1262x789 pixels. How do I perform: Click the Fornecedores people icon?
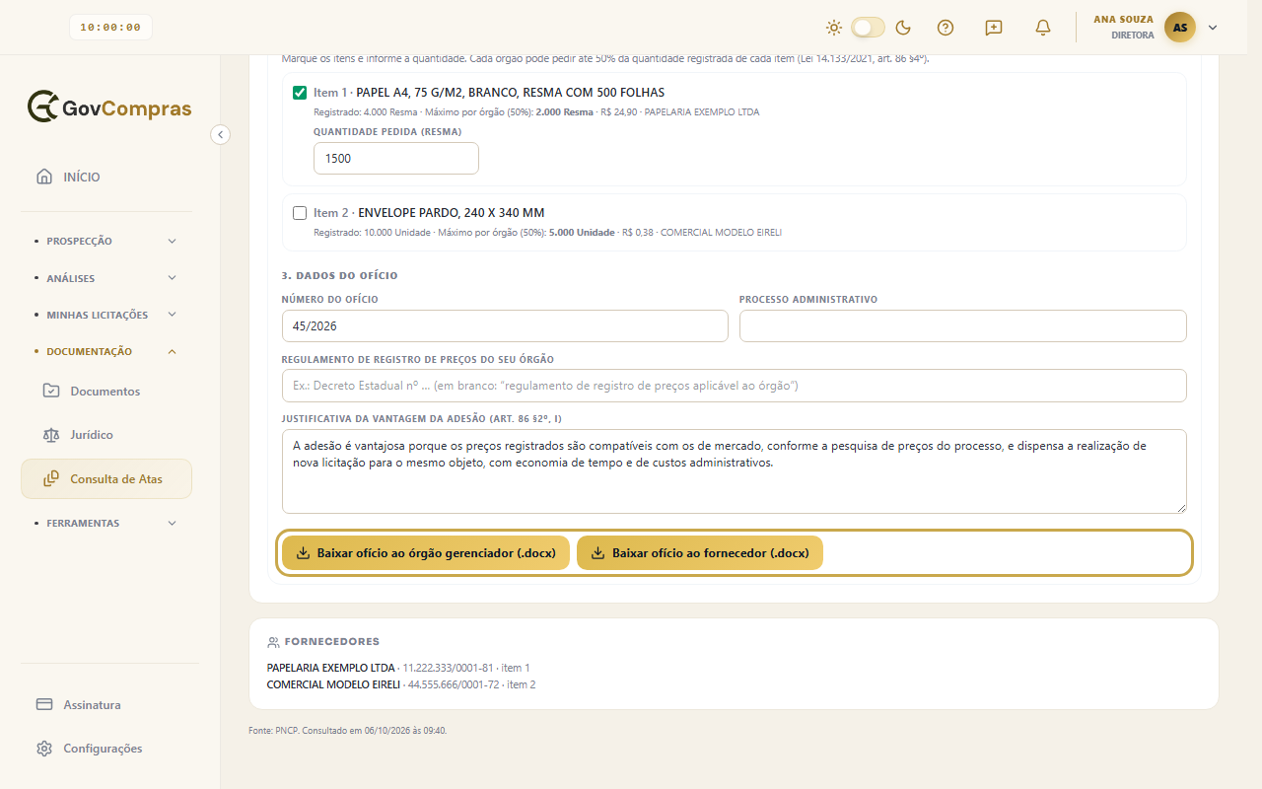pos(273,642)
